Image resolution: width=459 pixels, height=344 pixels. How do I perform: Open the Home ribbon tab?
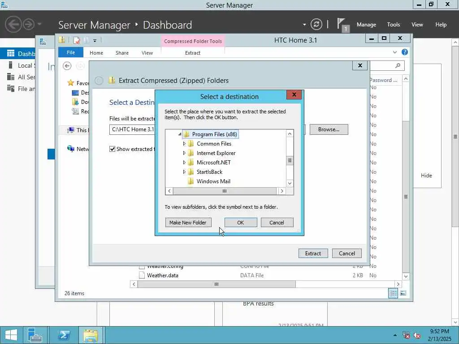(96, 53)
